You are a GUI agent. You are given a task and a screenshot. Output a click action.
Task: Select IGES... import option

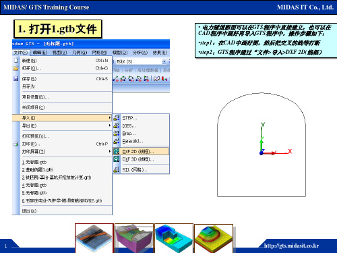click(141, 125)
